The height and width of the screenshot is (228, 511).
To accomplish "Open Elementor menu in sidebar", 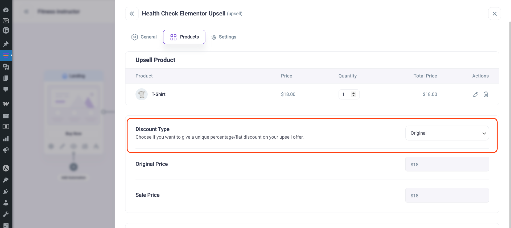I will tap(6, 30).
